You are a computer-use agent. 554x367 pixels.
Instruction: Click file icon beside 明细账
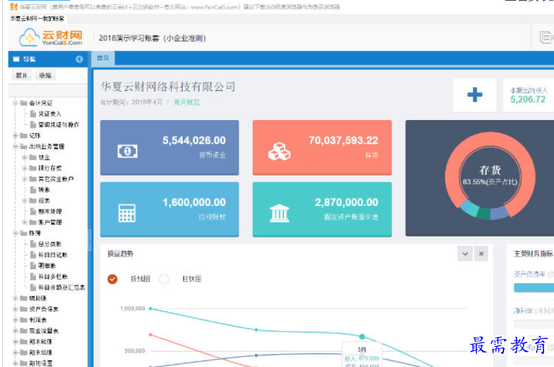click(x=33, y=266)
